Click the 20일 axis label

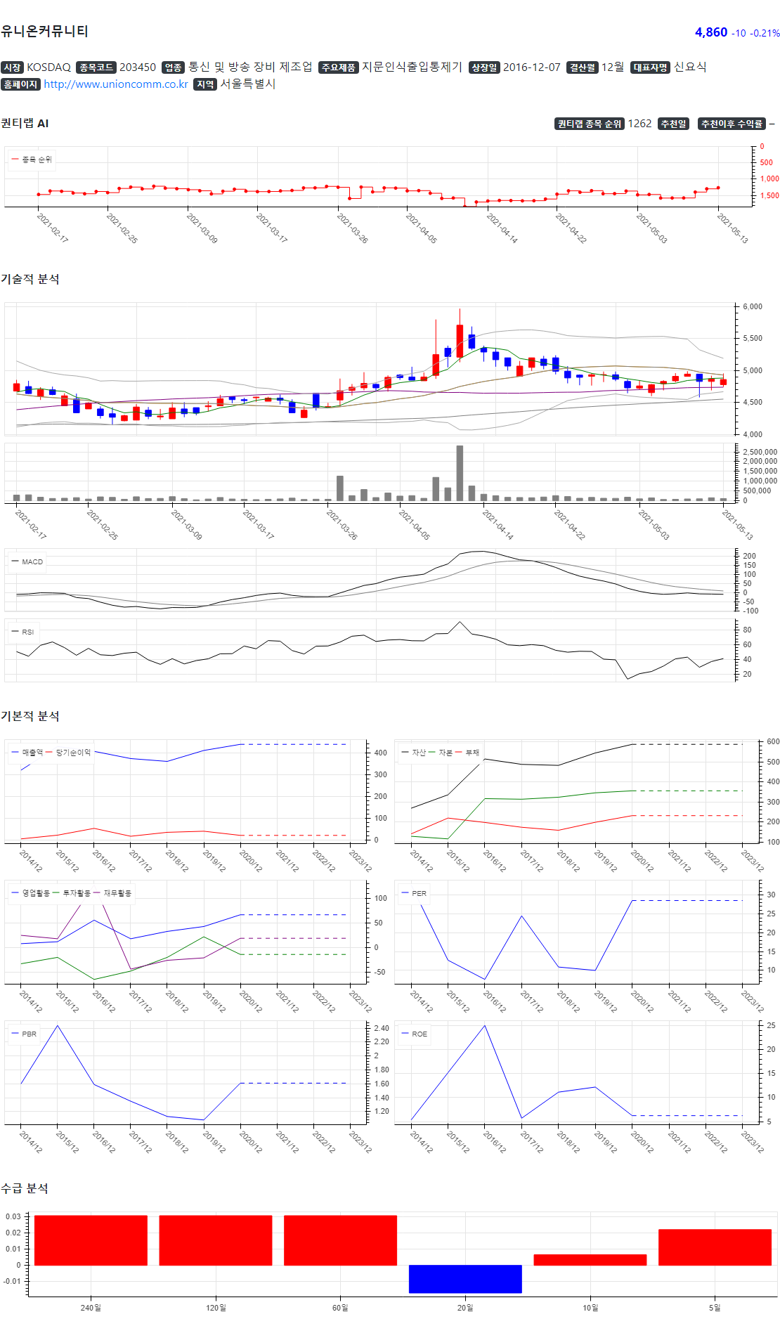pos(465,1307)
